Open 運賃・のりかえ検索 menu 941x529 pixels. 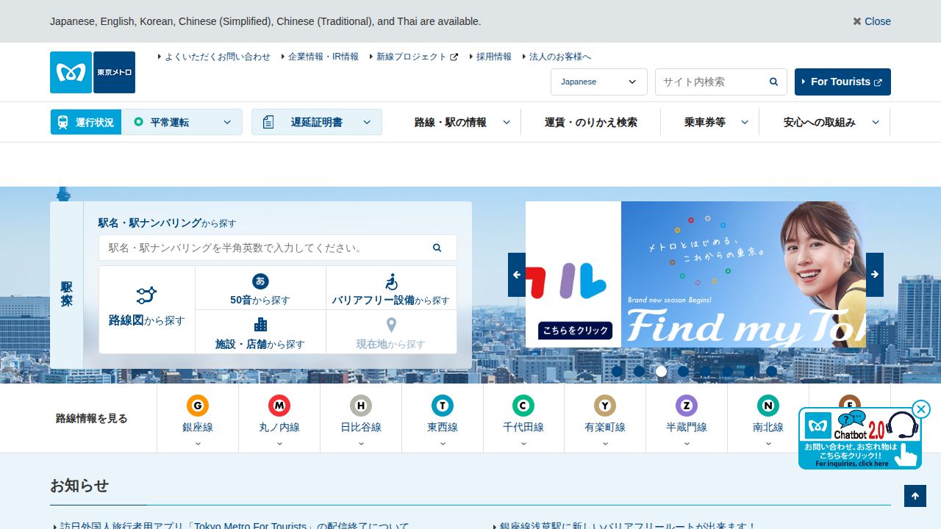pyautogui.click(x=591, y=122)
